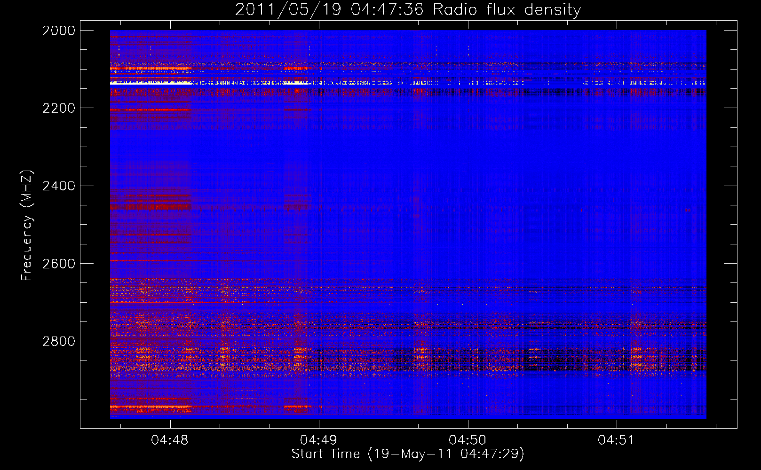Select the 2600 frequency tick label
This screenshot has width=761, height=470.
coord(59,264)
